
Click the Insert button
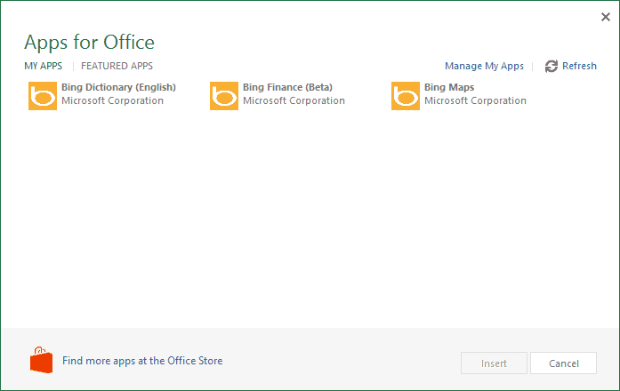click(494, 363)
